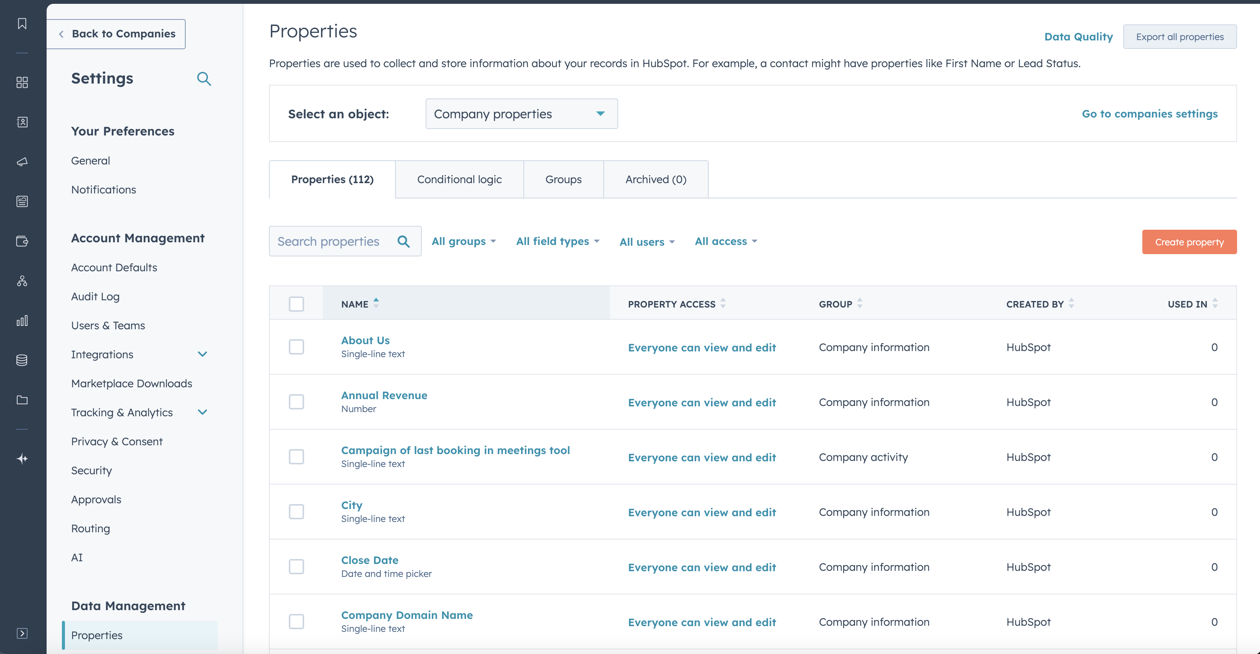1260x654 pixels.
Task: Expand the collapsed navigation rail arrow icon
Action: point(22,633)
